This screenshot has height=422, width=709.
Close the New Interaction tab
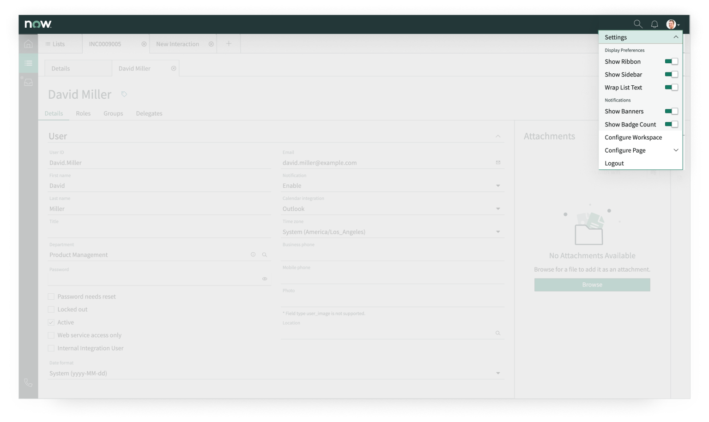[x=211, y=44]
